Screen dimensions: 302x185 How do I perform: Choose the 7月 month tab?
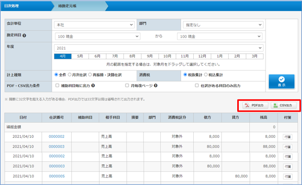point(115,56)
